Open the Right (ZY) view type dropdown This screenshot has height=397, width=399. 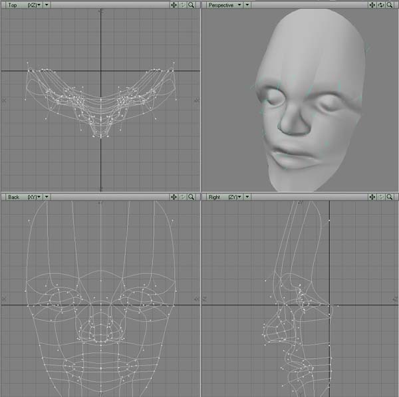[x=225, y=197]
